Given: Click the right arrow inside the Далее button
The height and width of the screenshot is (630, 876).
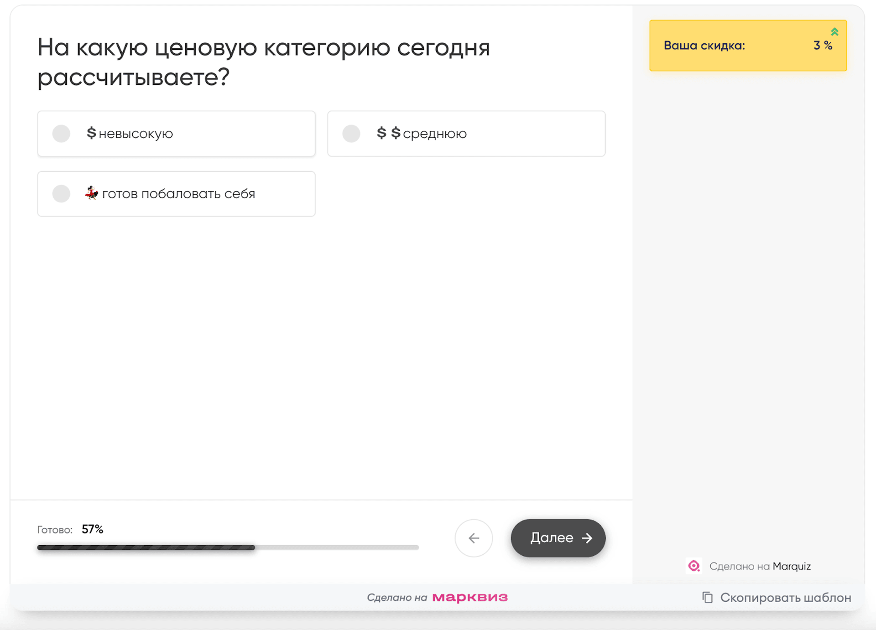Looking at the screenshot, I should click(587, 538).
